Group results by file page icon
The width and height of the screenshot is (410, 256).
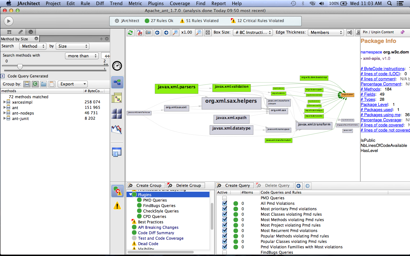[x=52, y=84]
